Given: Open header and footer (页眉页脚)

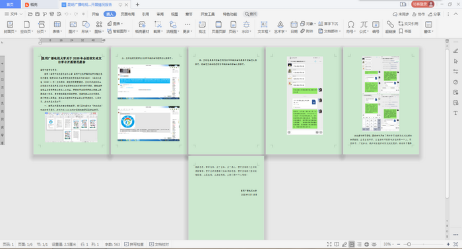Looking at the screenshot, I should (x=218, y=27).
